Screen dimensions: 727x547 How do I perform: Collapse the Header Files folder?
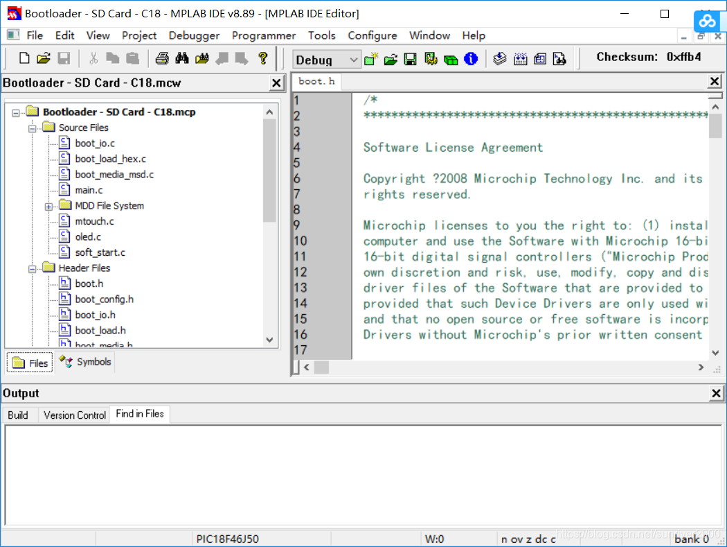(32, 269)
